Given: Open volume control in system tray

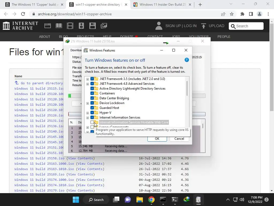Looking at the screenshot, I should point(242,200).
